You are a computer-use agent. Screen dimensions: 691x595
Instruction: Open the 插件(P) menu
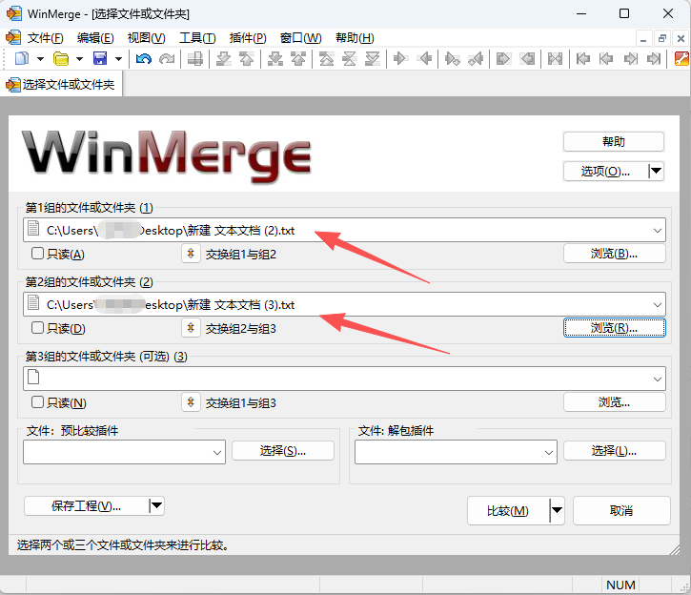248,38
